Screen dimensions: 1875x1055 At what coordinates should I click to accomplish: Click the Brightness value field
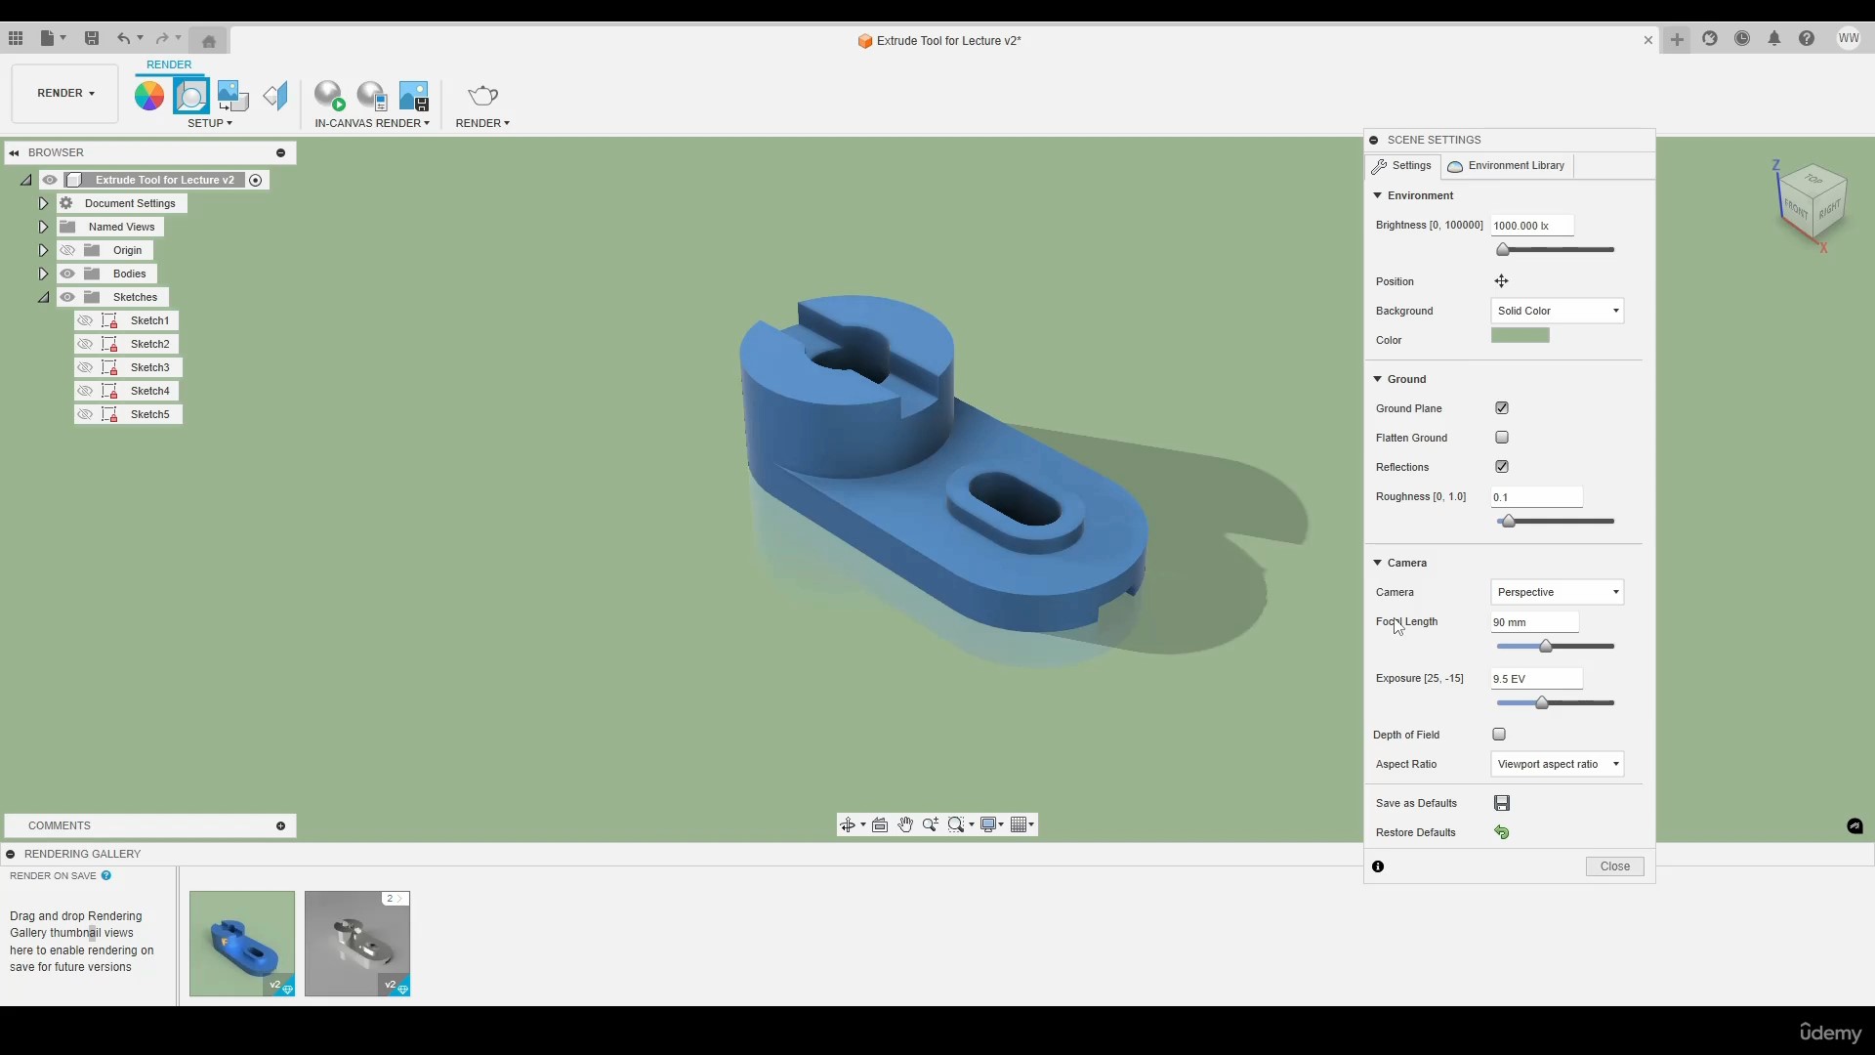click(x=1531, y=226)
